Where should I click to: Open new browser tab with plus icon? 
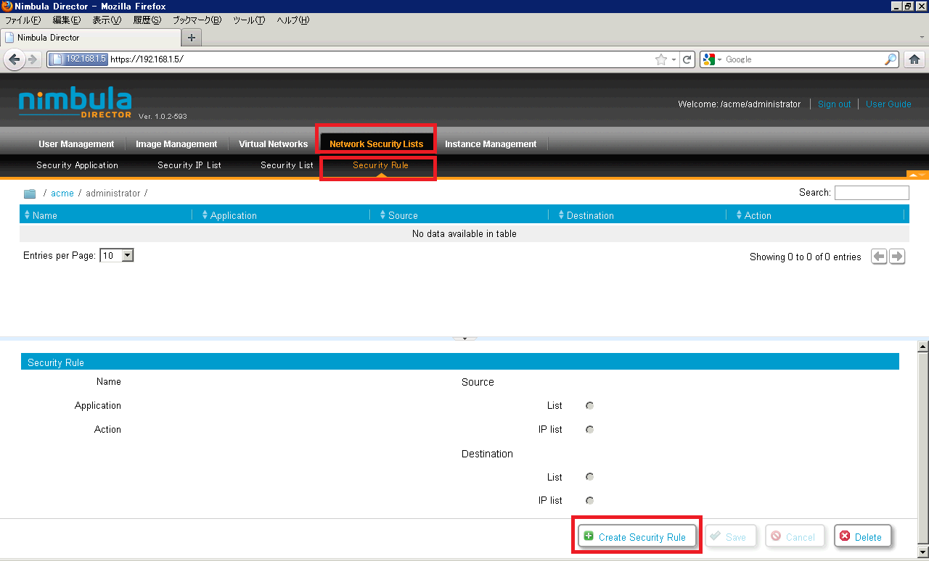pyautogui.click(x=192, y=38)
